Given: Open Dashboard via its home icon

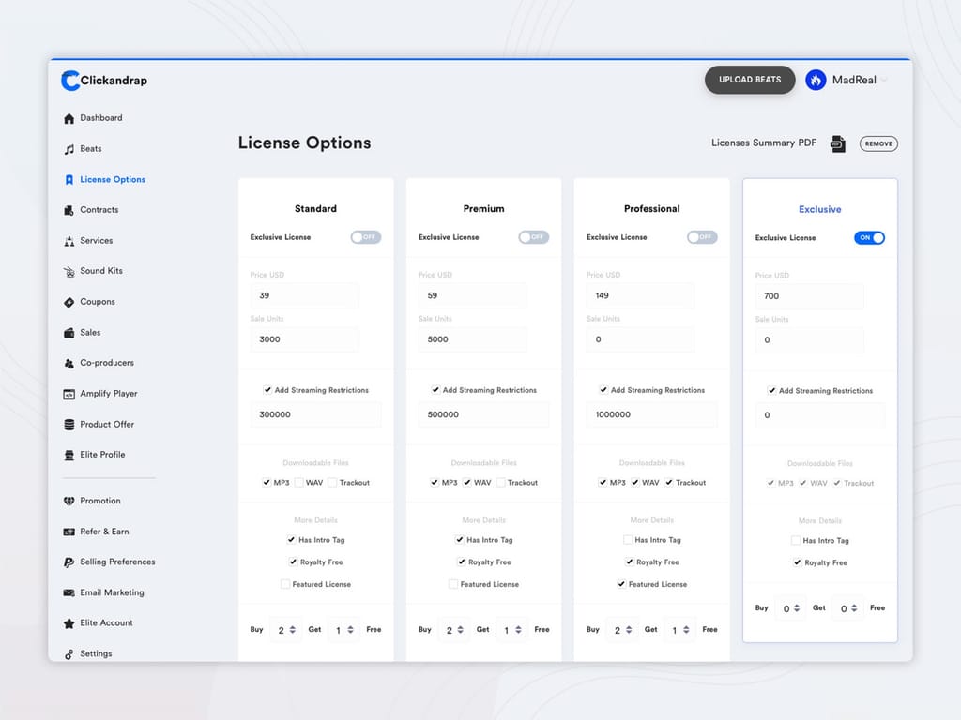Looking at the screenshot, I should tap(69, 119).
